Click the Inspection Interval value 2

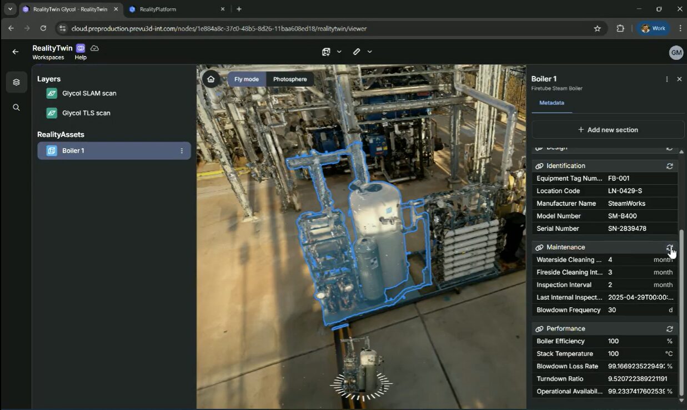click(x=610, y=285)
